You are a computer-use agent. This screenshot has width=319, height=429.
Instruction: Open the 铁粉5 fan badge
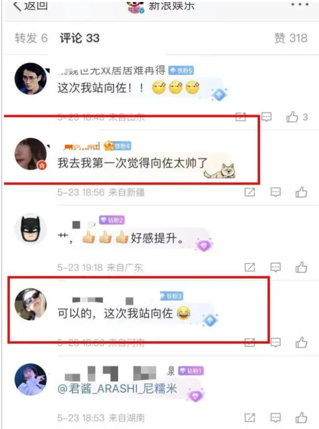[x=181, y=71]
